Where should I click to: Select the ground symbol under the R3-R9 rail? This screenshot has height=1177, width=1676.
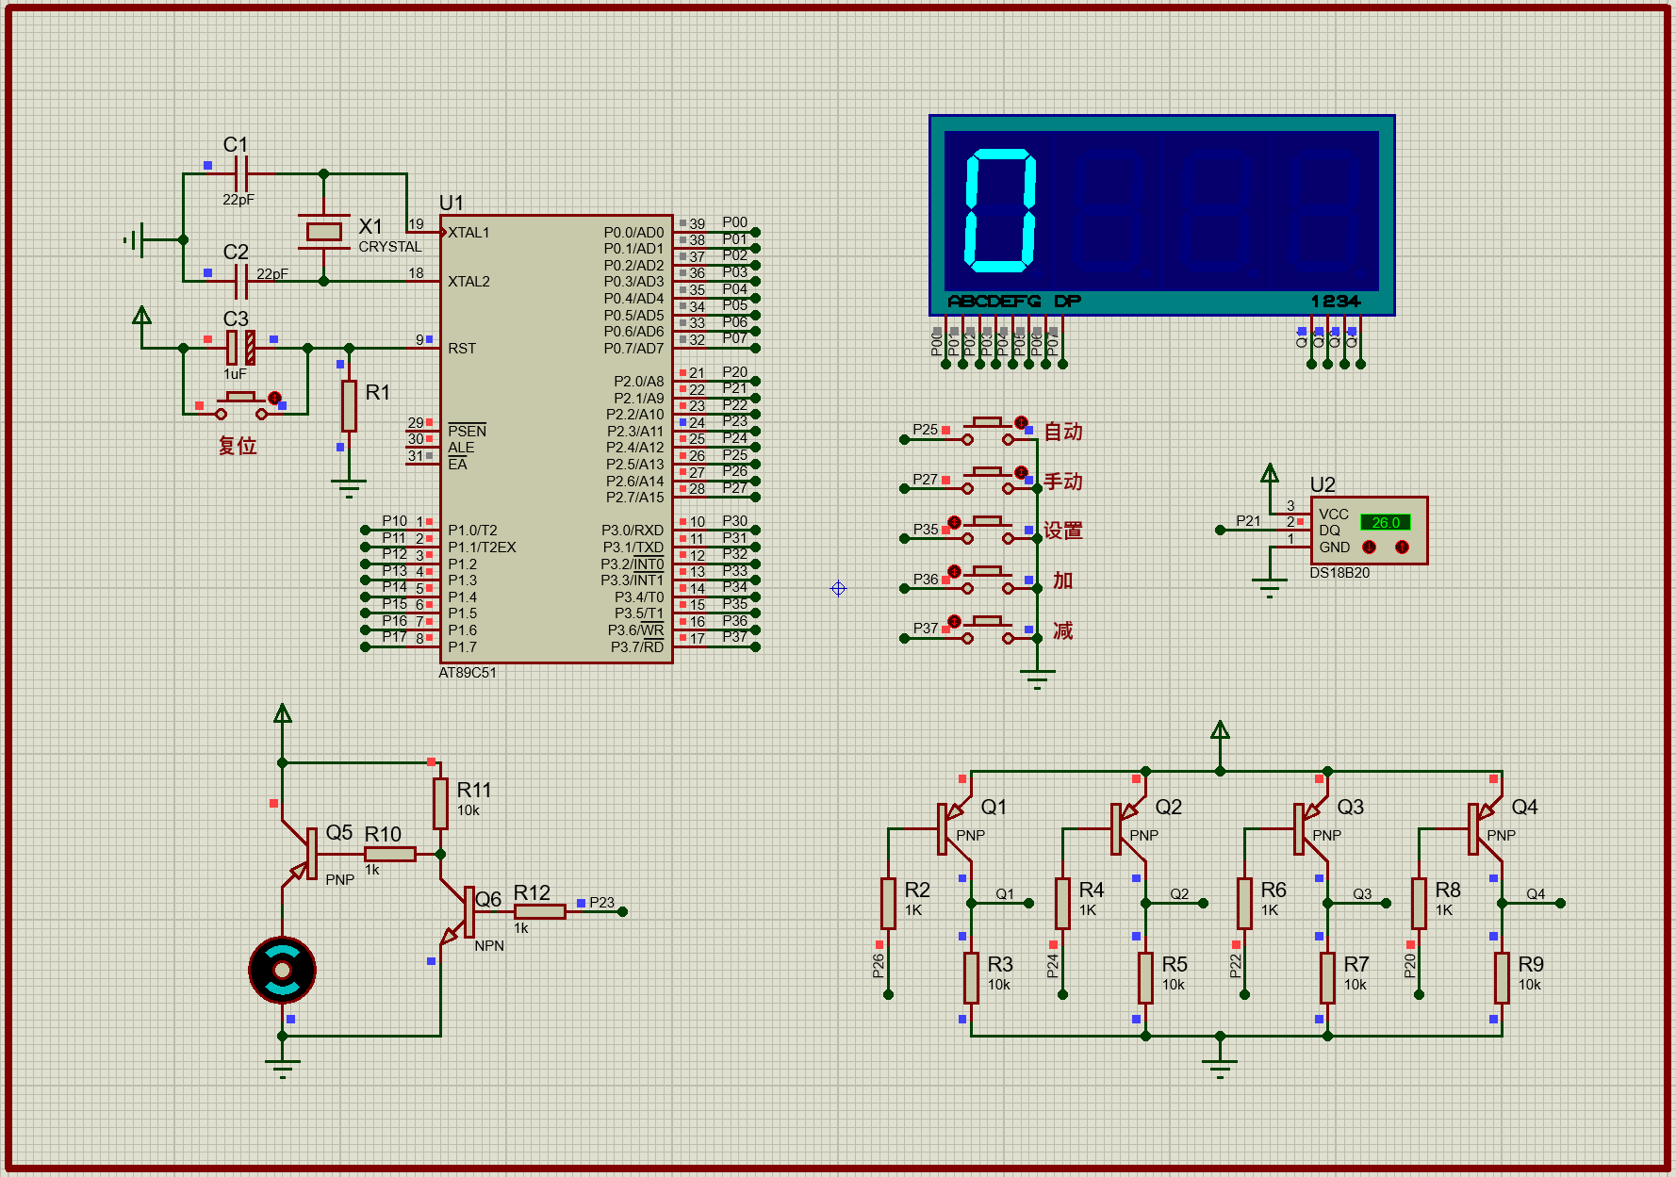click(1220, 1069)
